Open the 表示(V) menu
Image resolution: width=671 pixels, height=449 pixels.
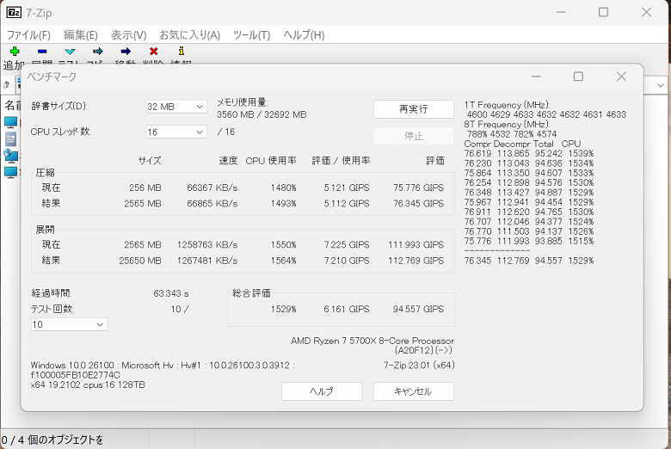(x=129, y=35)
